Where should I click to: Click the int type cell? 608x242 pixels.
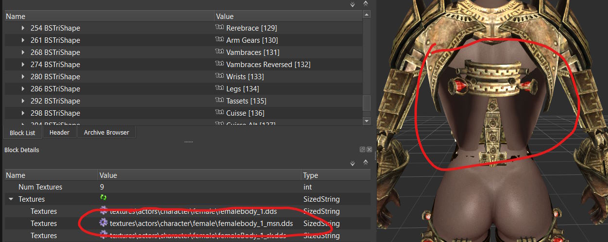[307, 187]
